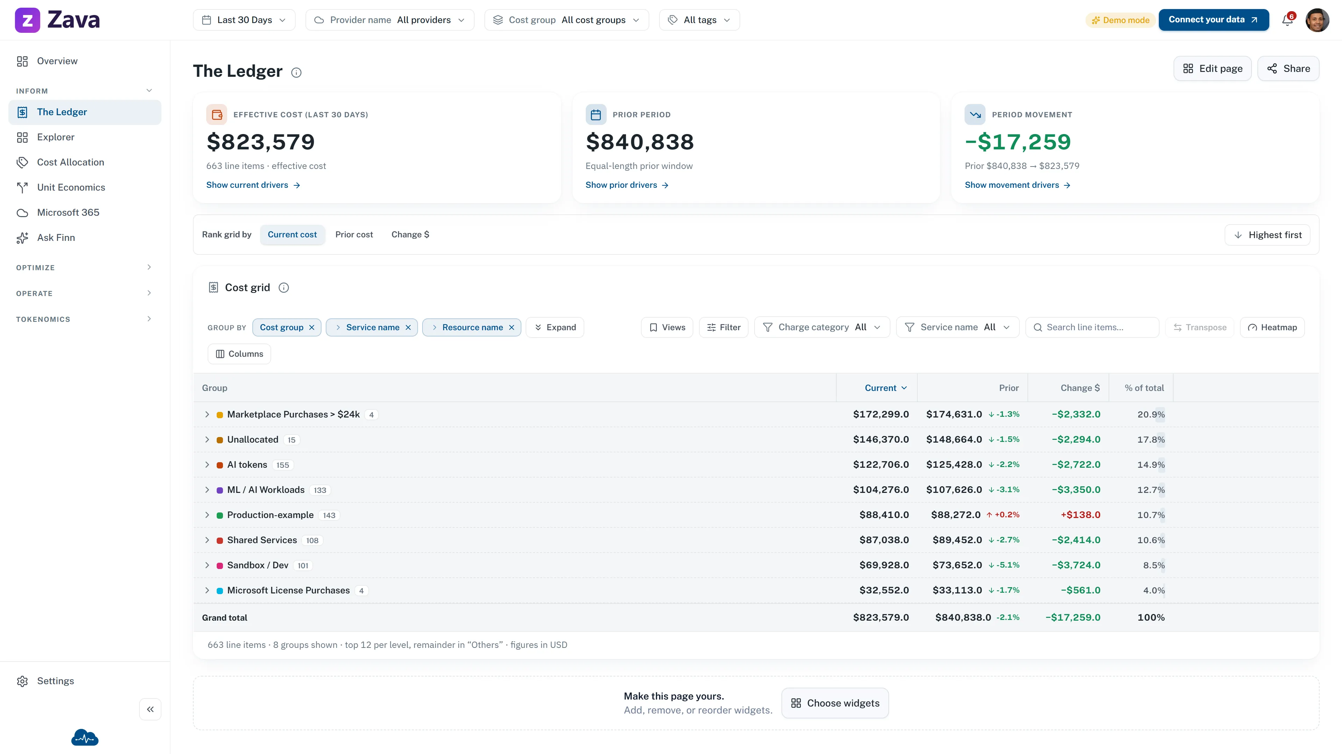Image resolution: width=1342 pixels, height=754 pixels.
Task: Click Expand all groups button
Action: 555,327
